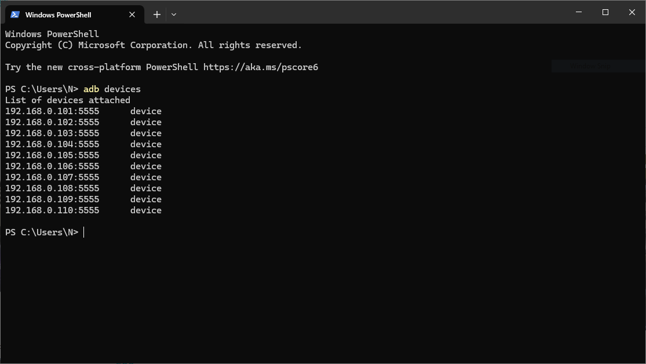Click the 192.168.0.108:5555 device entry
Screen dimensions: 646x364
pyautogui.click(x=83, y=188)
